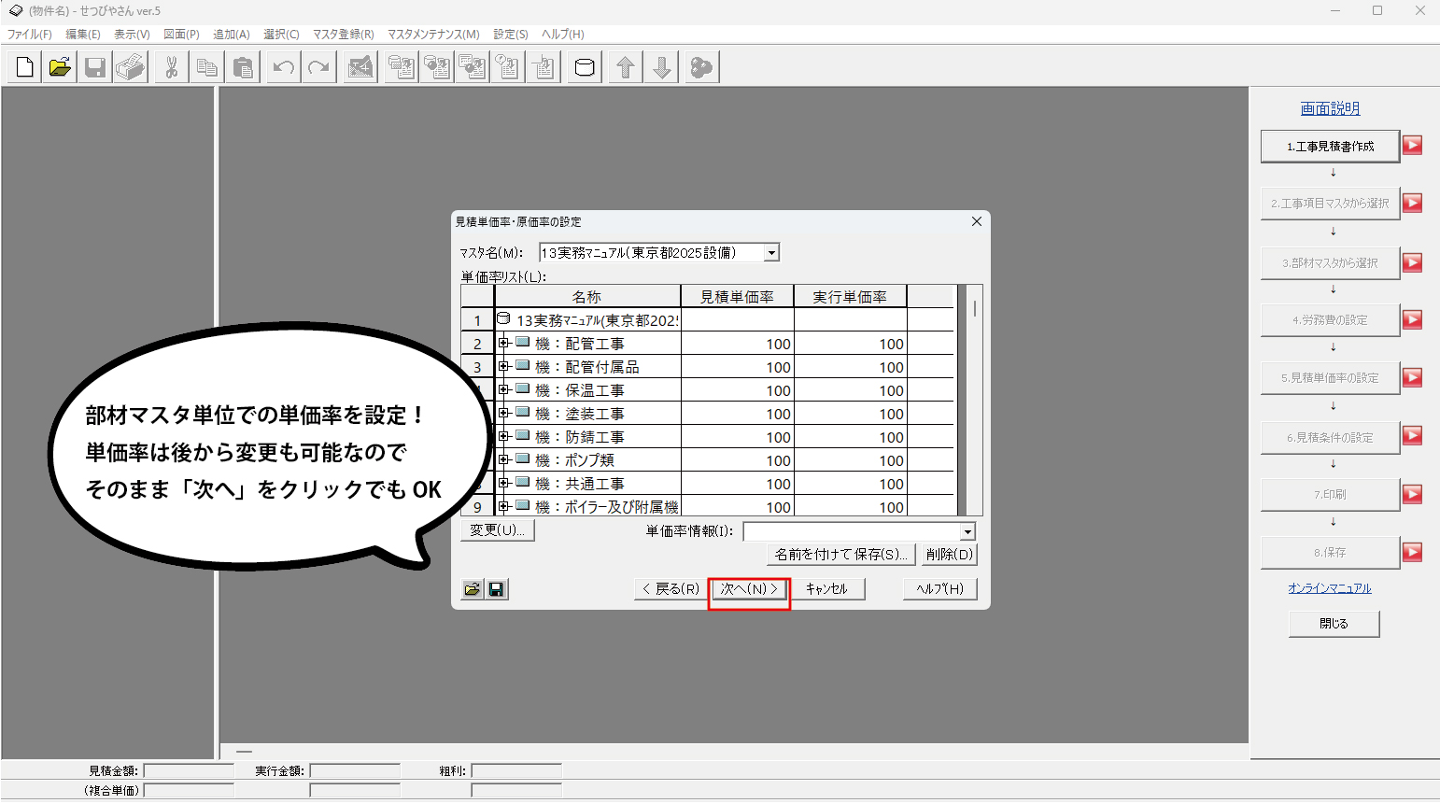The width and height of the screenshot is (1440, 804).
Task: Expand the 機：ボイラー及び附属機 tree node
Action: tap(503, 506)
